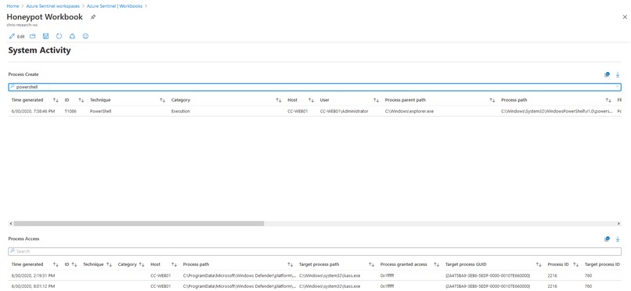Click the horizontal scrollbar thumb in Process Create
631x291 pixels.
139,224
